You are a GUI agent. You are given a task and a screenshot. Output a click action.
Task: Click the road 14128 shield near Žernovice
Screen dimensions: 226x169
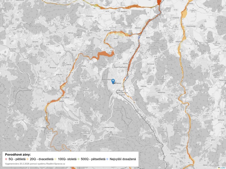point(155,56)
